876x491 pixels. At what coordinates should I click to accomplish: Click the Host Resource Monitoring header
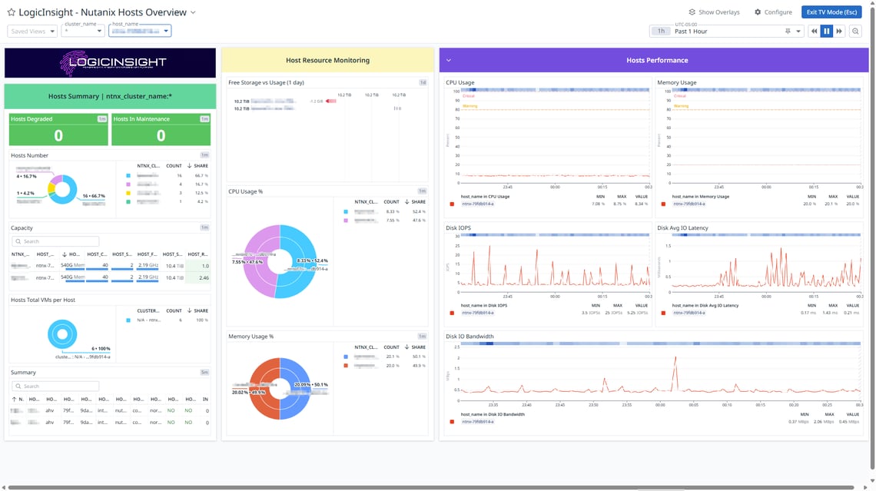point(327,61)
